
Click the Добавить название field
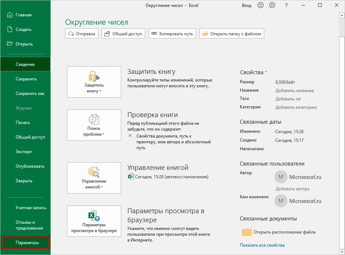tap(294, 91)
